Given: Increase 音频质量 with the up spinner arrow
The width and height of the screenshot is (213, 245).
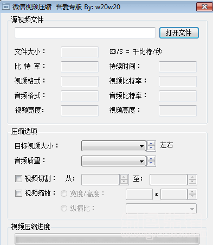Looking at the screenshot, I should click(151, 159).
